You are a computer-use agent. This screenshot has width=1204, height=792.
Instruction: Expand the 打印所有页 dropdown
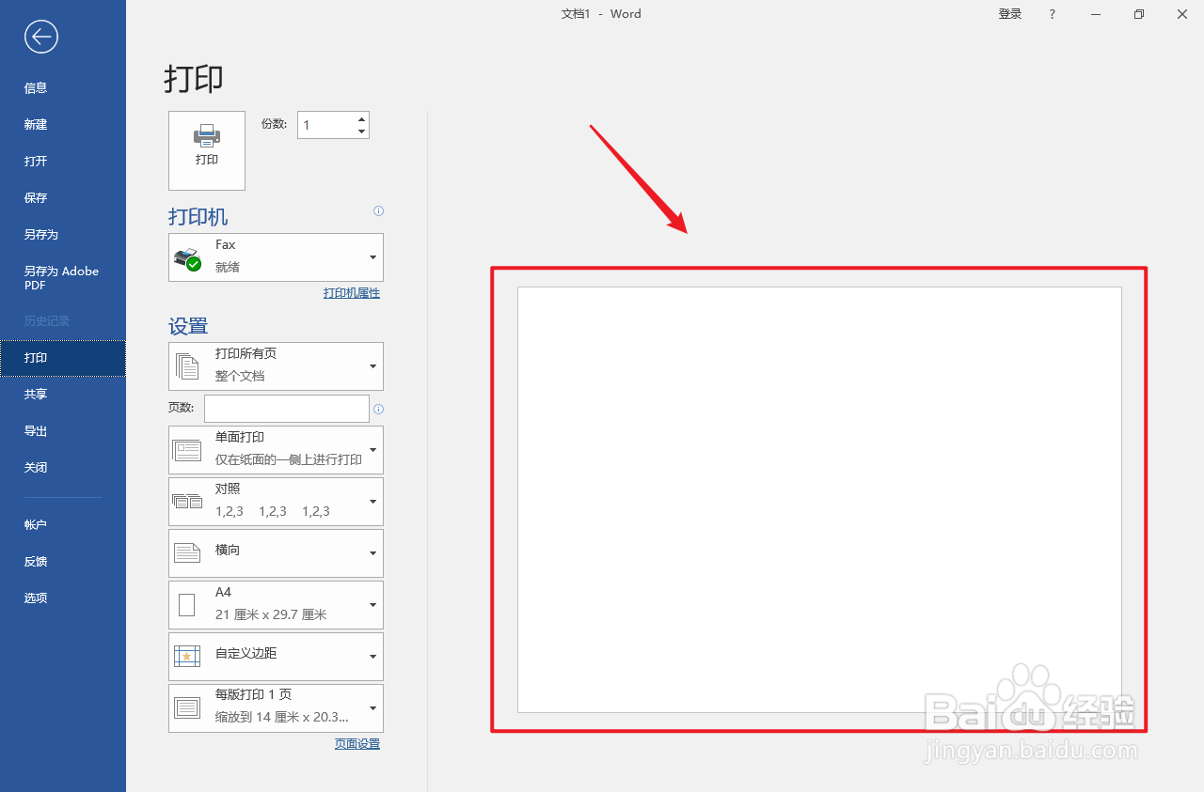[276, 366]
